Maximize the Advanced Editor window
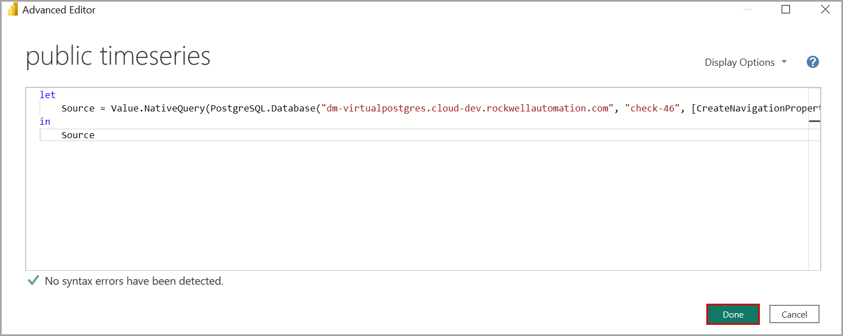Viewport: 843px width, 336px height. pyautogui.click(x=786, y=9)
